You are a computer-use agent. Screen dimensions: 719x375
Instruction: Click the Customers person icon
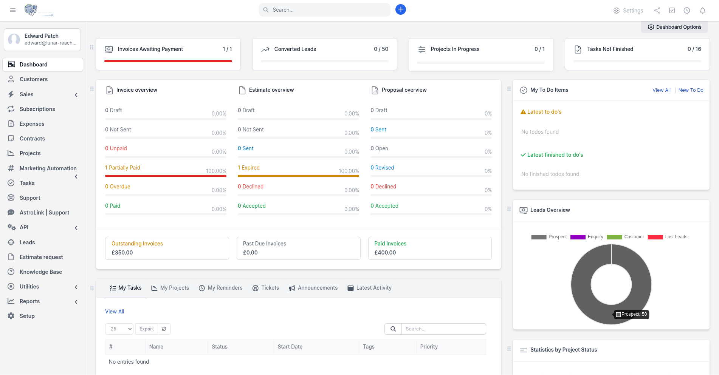coord(11,79)
